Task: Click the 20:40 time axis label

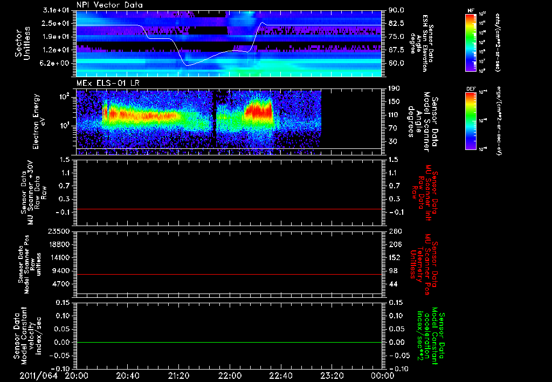Action: point(127,376)
